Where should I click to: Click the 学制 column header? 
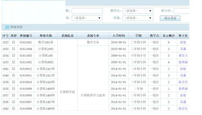(138, 36)
